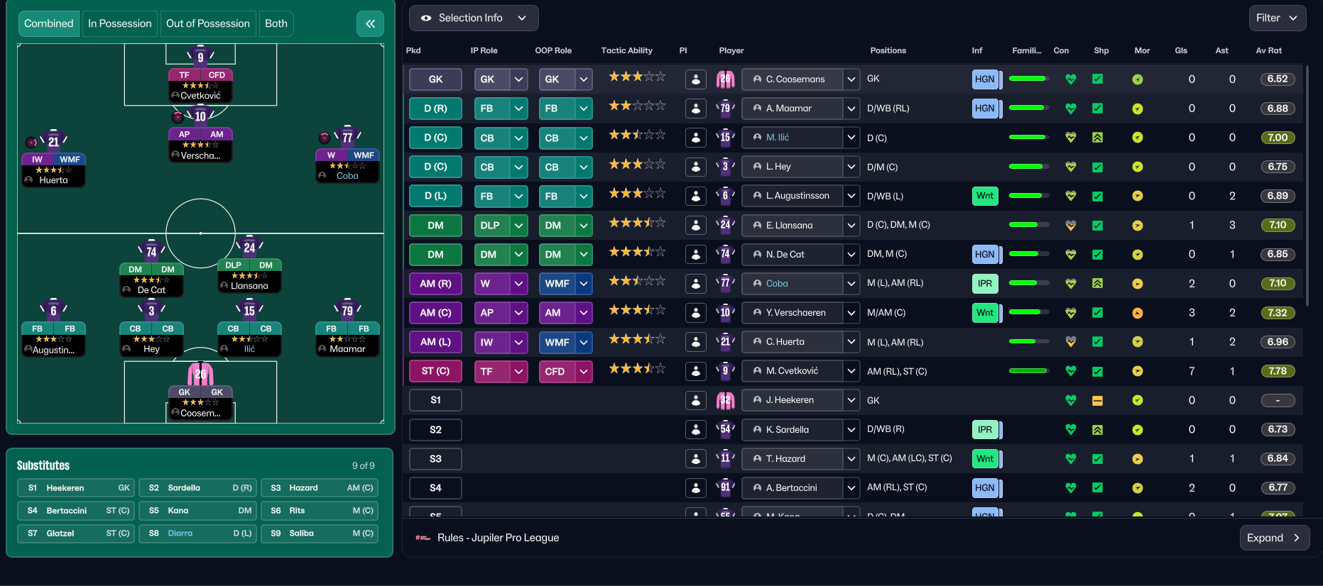Open the player dropdown for A. Maamar
Viewport: 1323px width, 586px height.
click(x=851, y=109)
